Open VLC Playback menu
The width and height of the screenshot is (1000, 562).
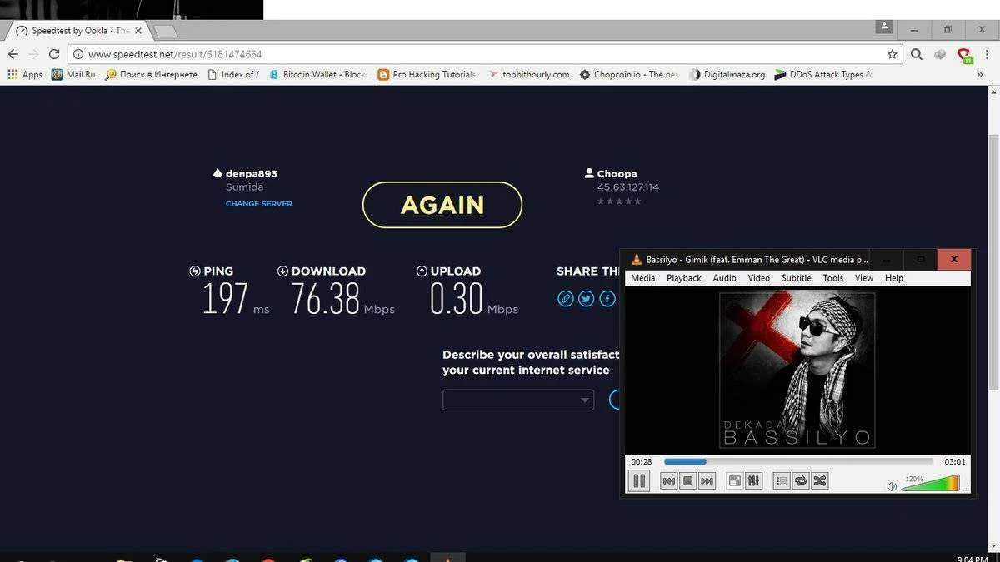684,278
